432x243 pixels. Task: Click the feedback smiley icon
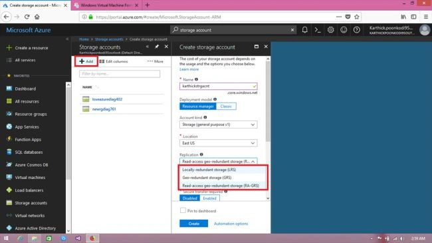tap(344, 30)
